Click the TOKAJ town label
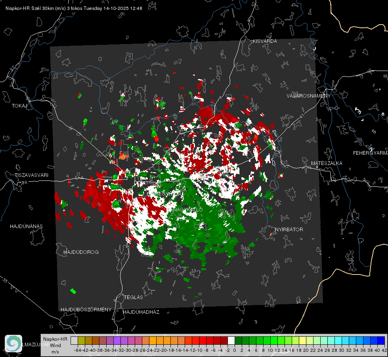This screenshot has height=357, width=388. 19,106
